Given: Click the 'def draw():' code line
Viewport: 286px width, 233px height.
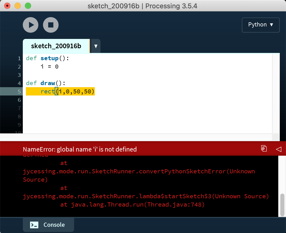Looking at the screenshot, I should [x=46, y=83].
